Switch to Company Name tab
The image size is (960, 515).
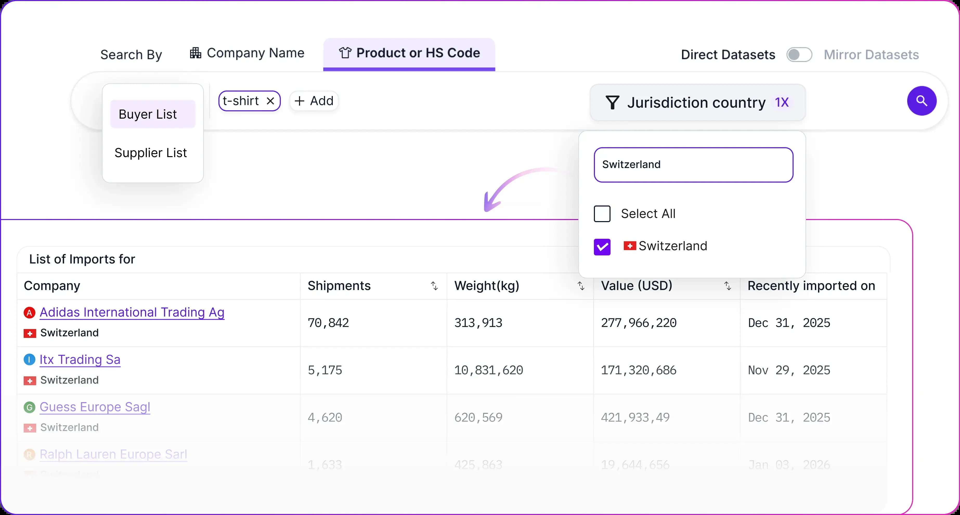(x=247, y=53)
